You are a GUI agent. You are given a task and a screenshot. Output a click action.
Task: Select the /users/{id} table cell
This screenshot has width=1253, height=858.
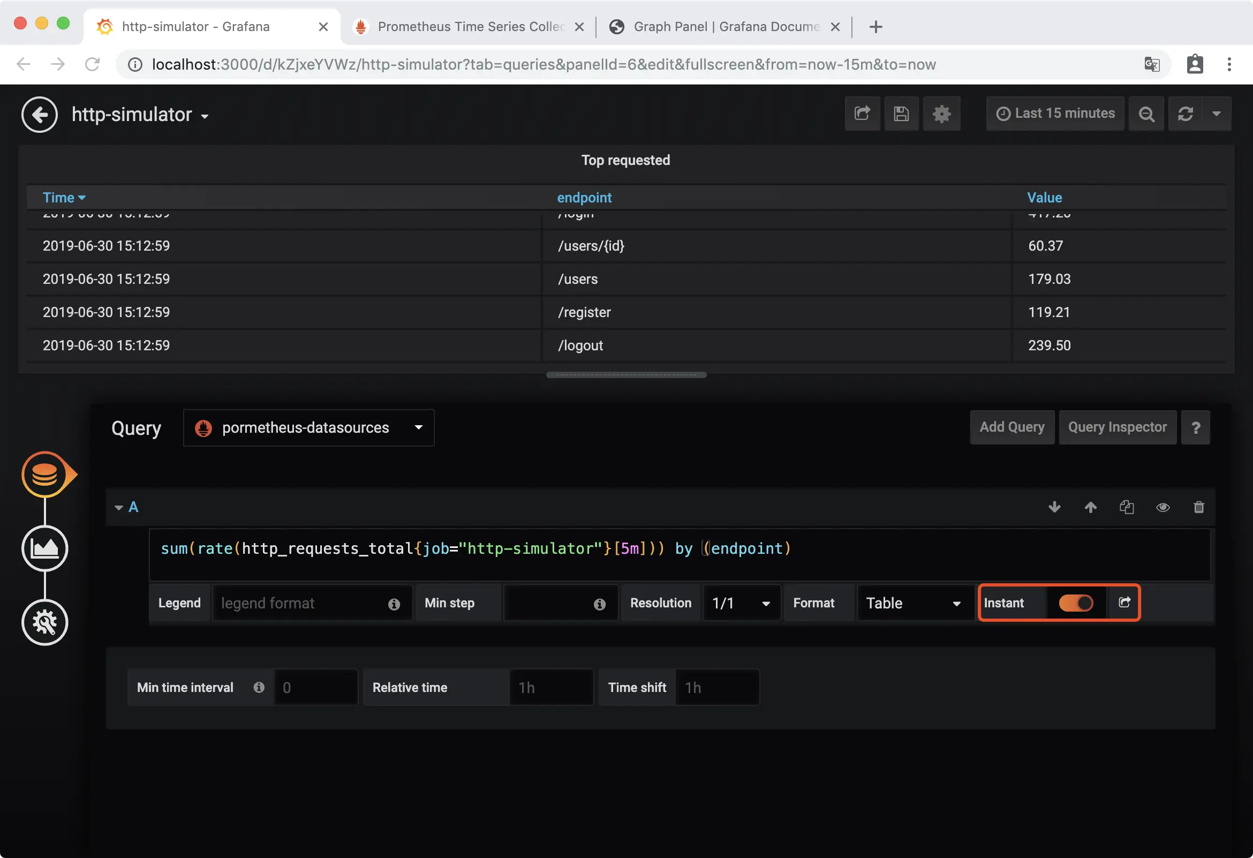point(776,246)
